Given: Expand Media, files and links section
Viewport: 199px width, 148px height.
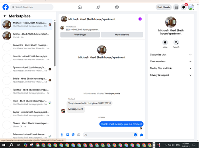Looking at the screenshot, I should [171, 68].
